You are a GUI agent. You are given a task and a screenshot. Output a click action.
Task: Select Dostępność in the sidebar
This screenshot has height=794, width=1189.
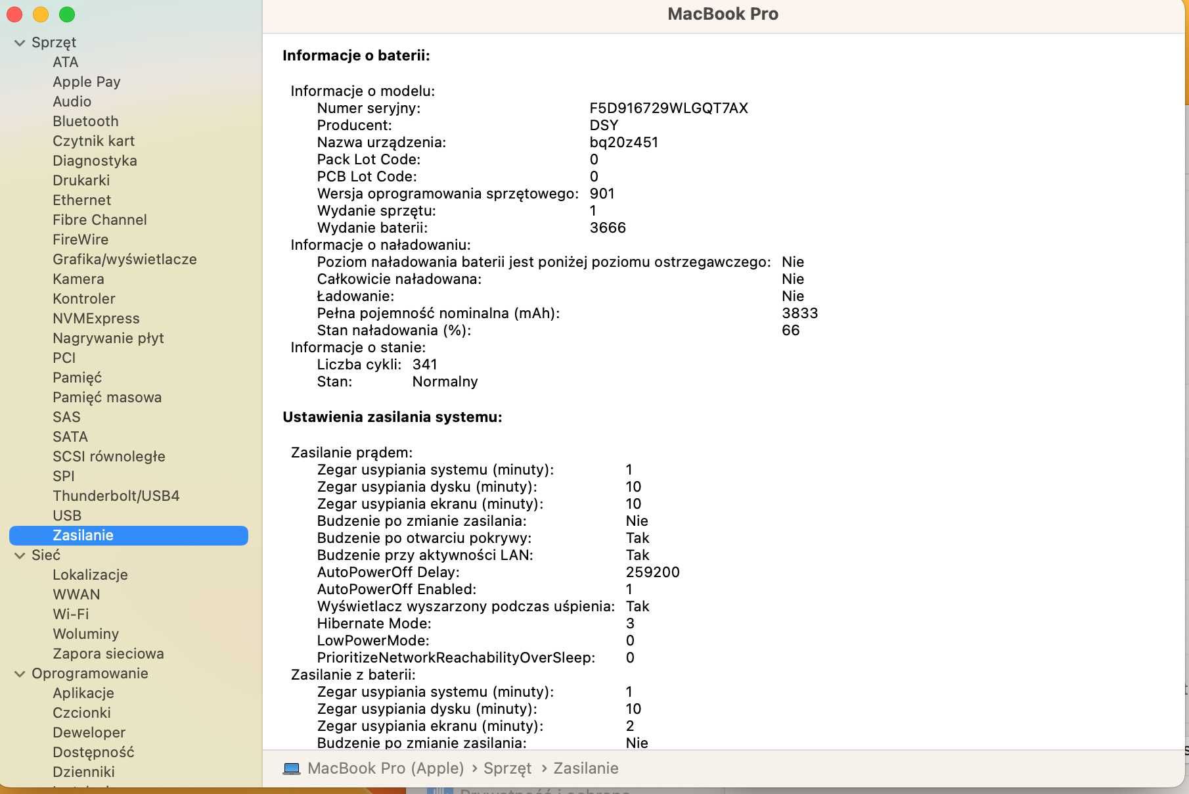pyautogui.click(x=93, y=752)
